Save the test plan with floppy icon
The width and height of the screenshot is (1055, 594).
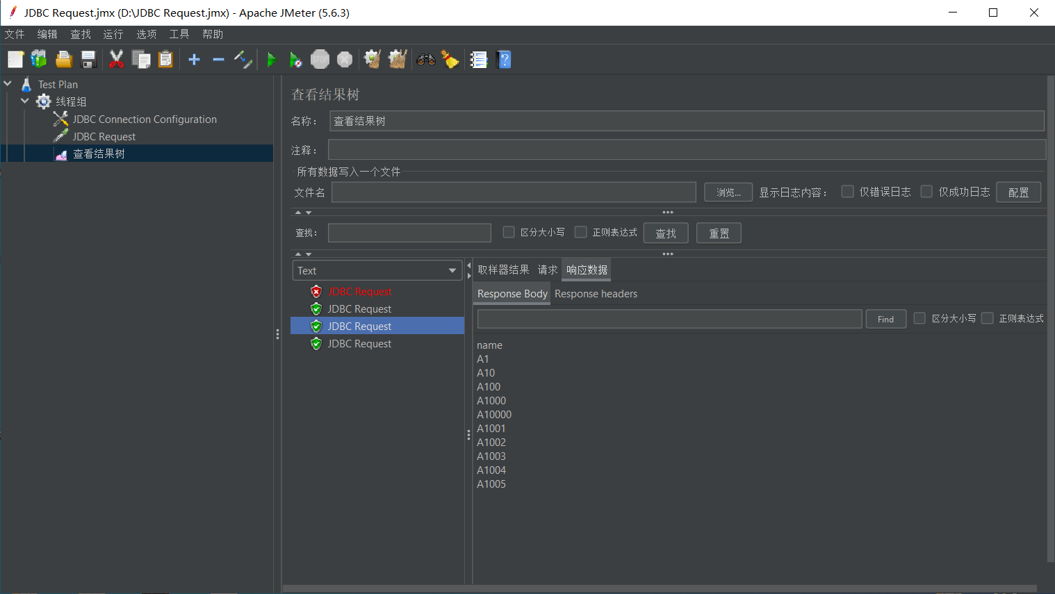click(x=88, y=60)
